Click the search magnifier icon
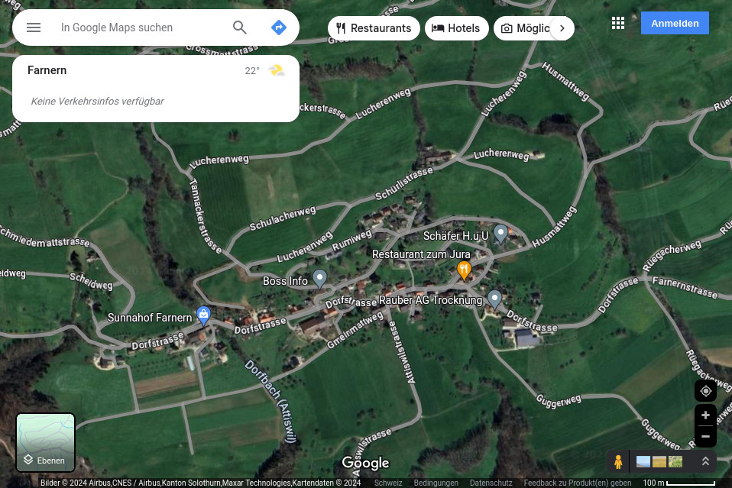 point(240,27)
